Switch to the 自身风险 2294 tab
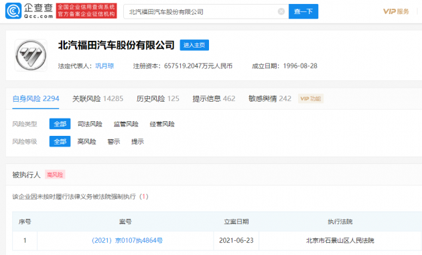422x255 pixels. pos(36,98)
